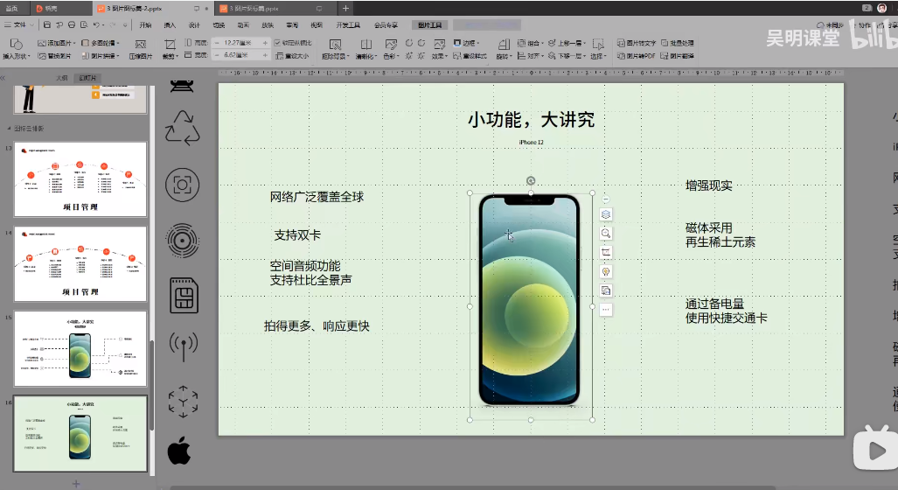This screenshot has height=490, width=898.
Task: Click the camera focus circle icon
Action: [x=182, y=185]
